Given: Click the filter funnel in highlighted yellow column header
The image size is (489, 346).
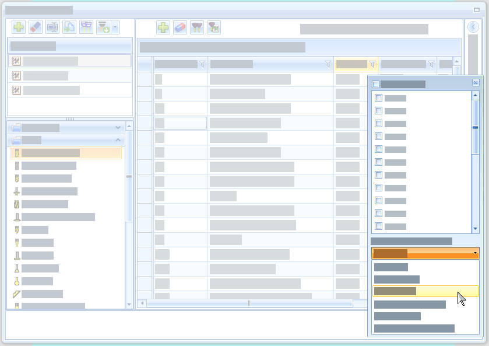Looking at the screenshot, I should click(x=372, y=64).
